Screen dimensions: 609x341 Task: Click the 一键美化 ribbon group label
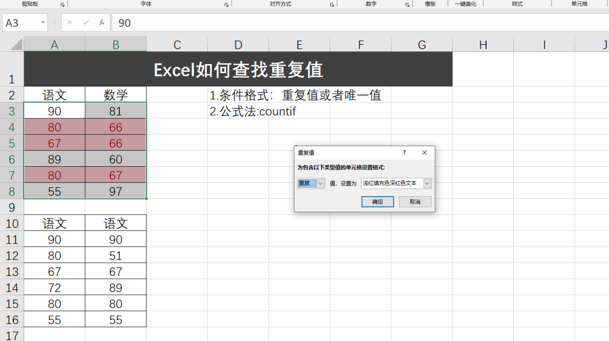(465, 4)
